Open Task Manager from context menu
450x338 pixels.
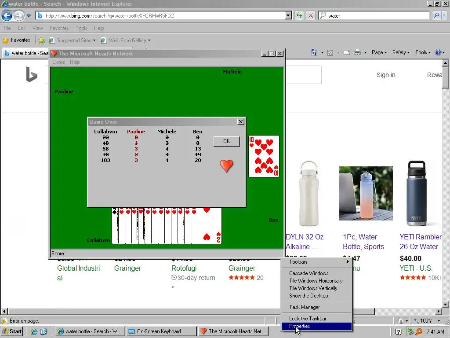(317, 307)
